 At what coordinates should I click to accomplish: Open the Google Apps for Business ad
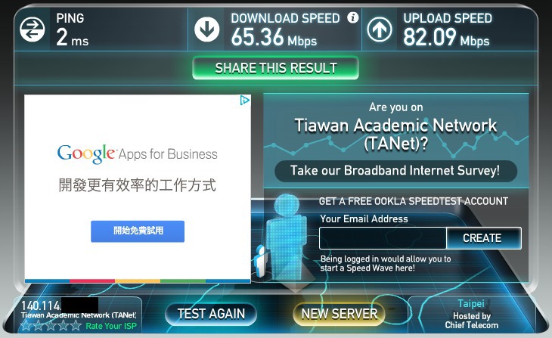click(138, 153)
